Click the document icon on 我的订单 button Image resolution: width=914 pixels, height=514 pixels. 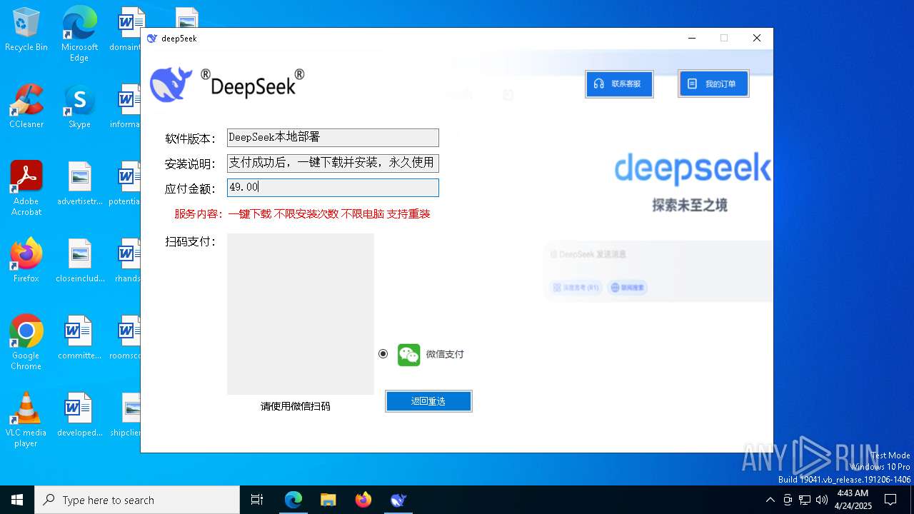tap(692, 84)
